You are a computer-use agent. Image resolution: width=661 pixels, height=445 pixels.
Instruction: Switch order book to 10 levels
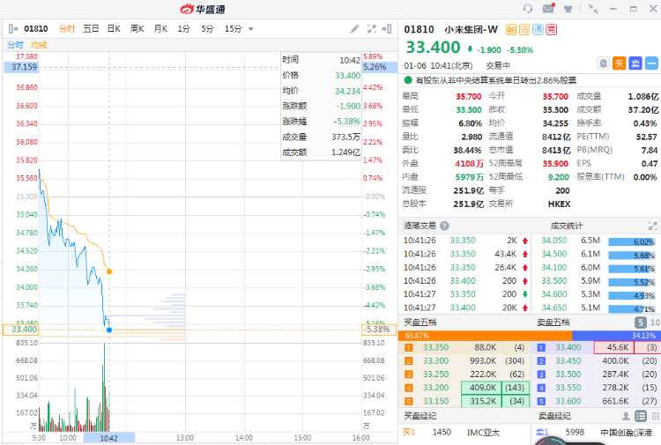pyautogui.click(x=655, y=323)
